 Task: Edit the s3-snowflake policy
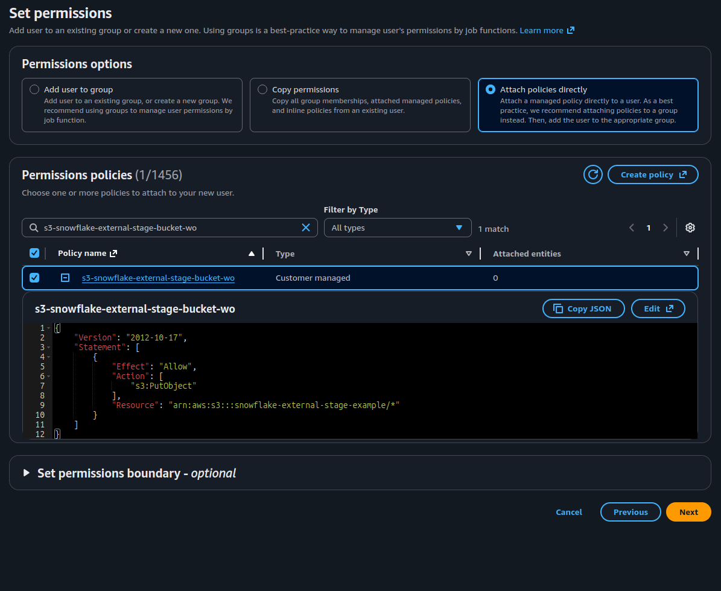(658, 308)
